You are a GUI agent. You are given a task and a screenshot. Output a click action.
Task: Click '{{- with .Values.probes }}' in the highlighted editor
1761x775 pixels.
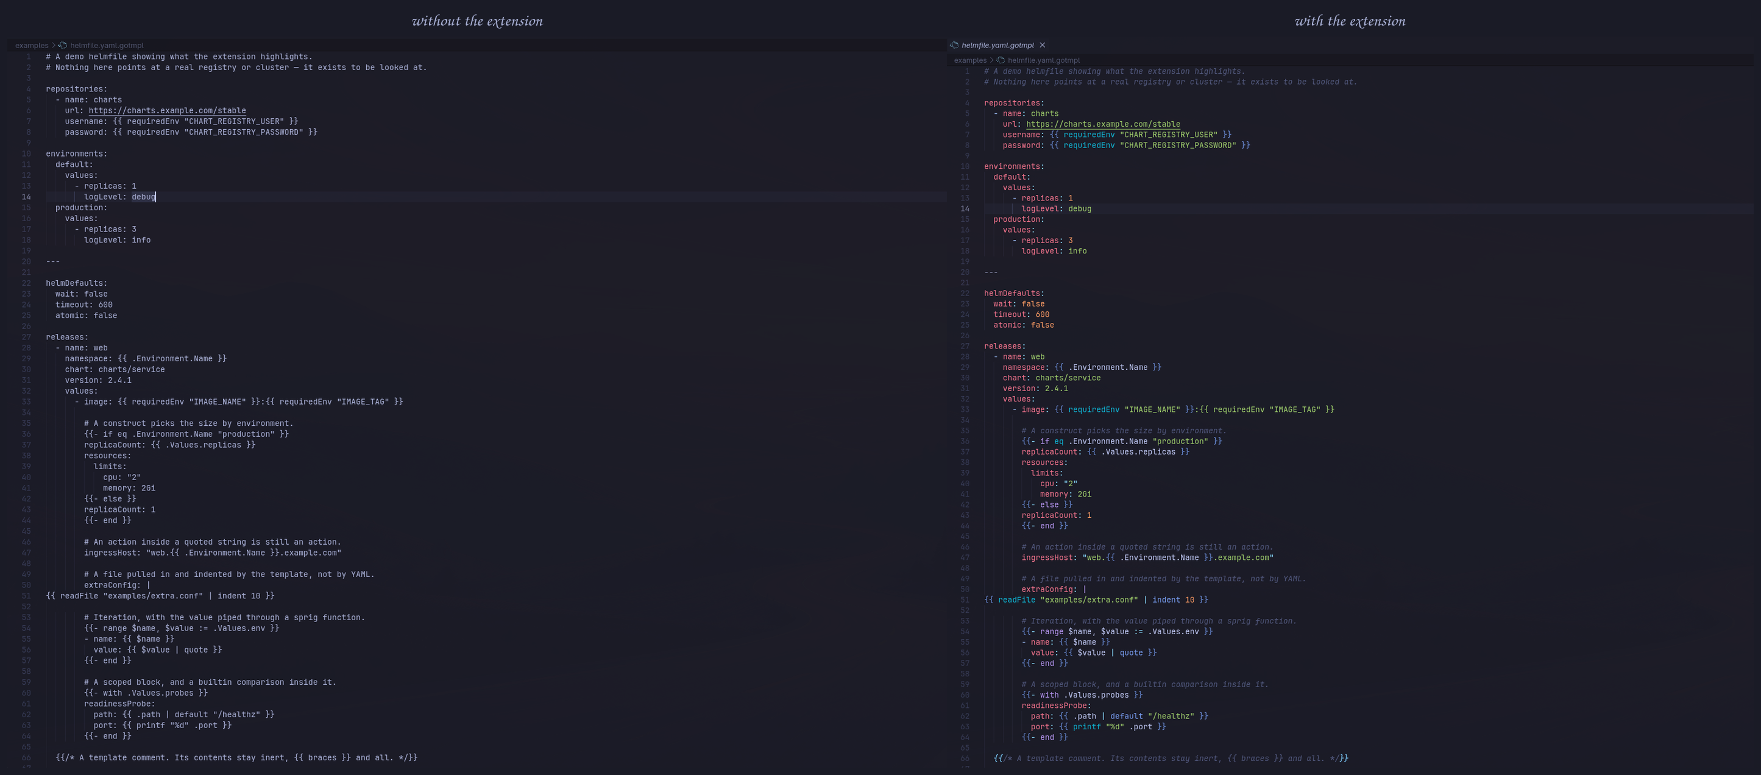coord(1082,695)
